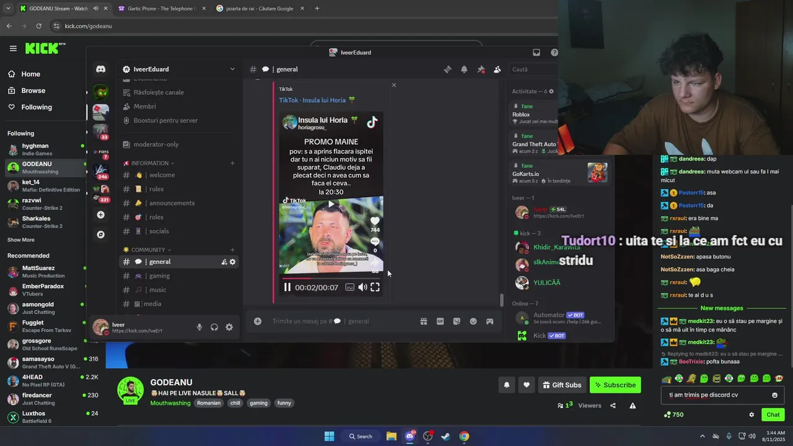This screenshot has height=446, width=793.
Task: Open Activitate settings gear in member list
Action: pos(551,91)
